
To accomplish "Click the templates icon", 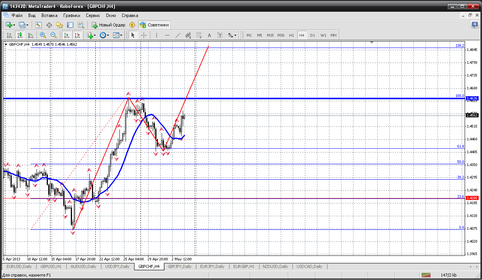I will 116,35.
